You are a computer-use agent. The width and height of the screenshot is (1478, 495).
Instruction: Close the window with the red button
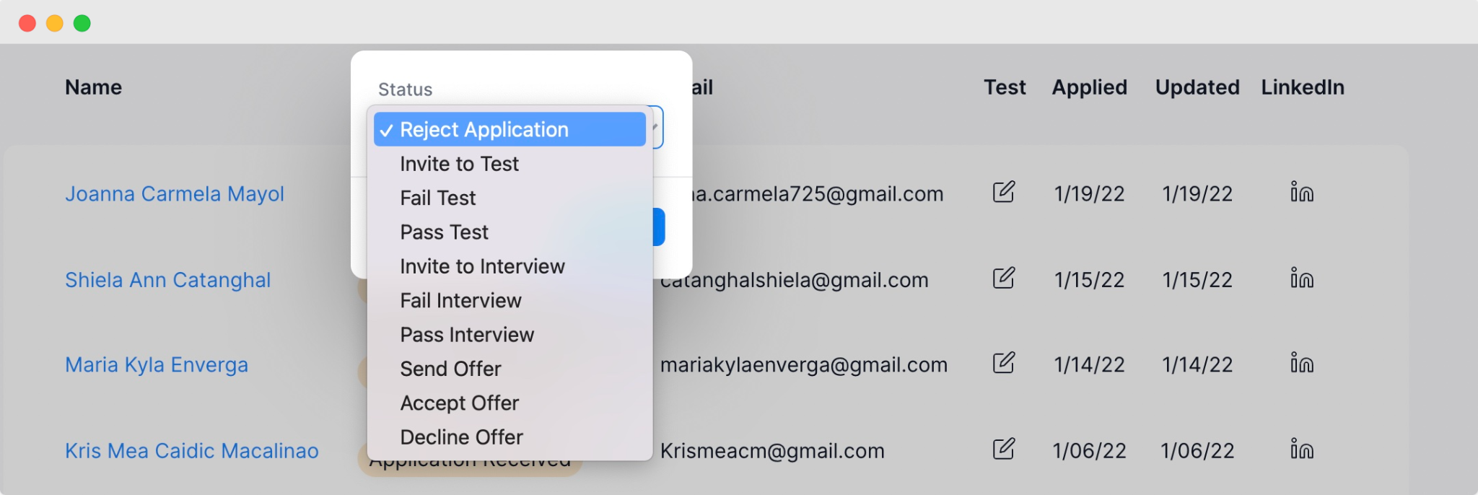(x=27, y=23)
